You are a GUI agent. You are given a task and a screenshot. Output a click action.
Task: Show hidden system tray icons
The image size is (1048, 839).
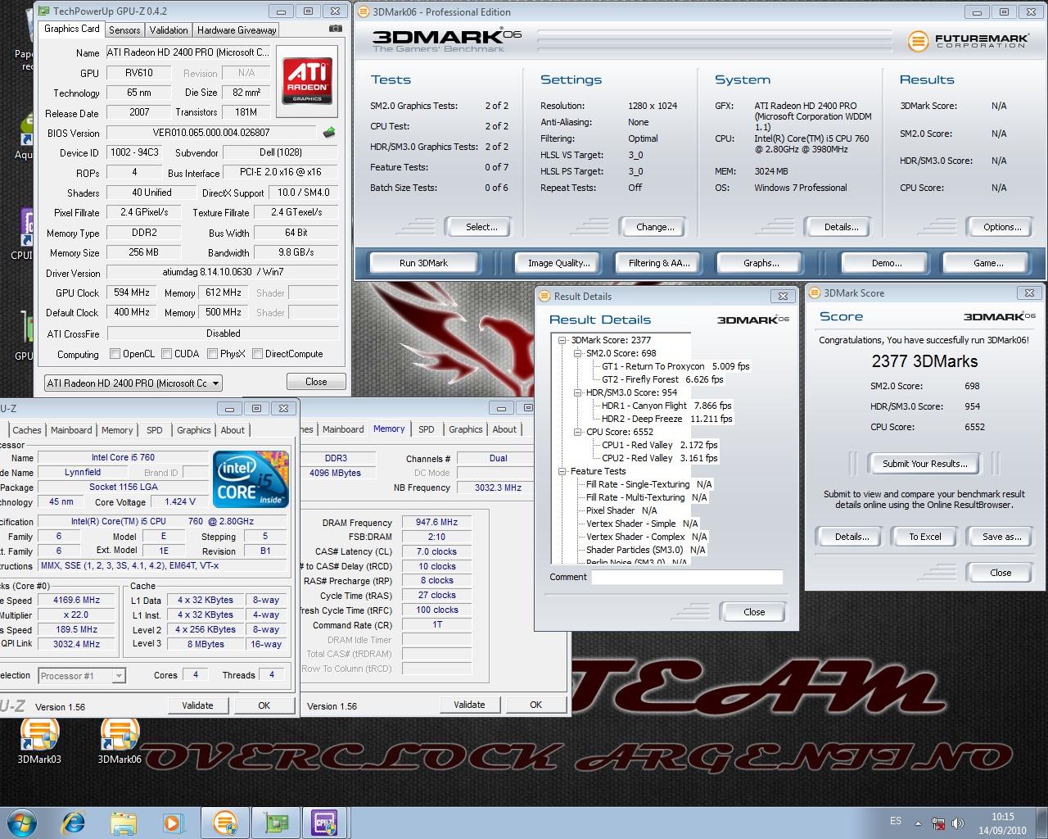(x=918, y=823)
